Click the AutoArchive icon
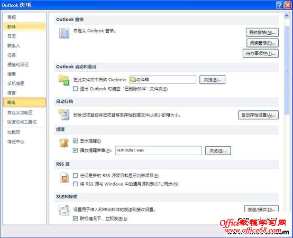 click(x=64, y=115)
